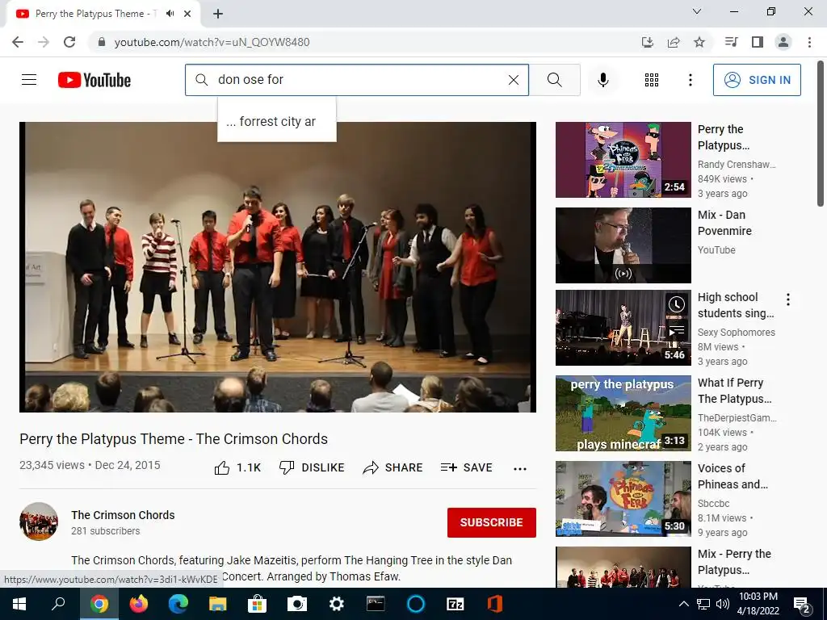Image resolution: width=827 pixels, height=620 pixels.
Task: Open a new browser tab
Action: [218, 14]
